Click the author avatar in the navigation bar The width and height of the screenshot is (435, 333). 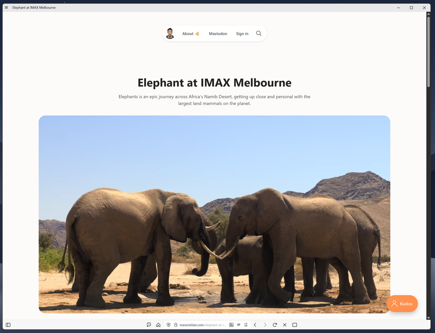click(x=170, y=33)
